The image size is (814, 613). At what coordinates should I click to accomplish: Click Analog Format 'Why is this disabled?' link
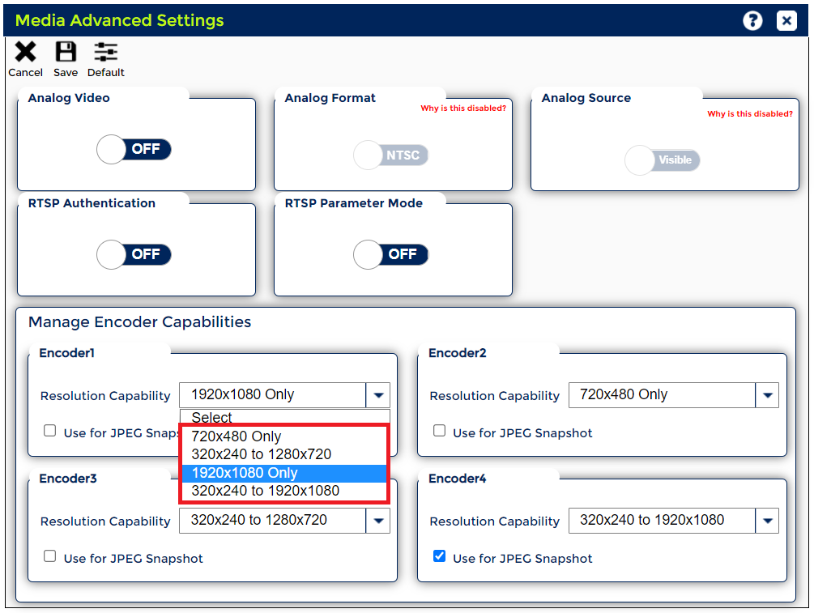pyautogui.click(x=463, y=108)
